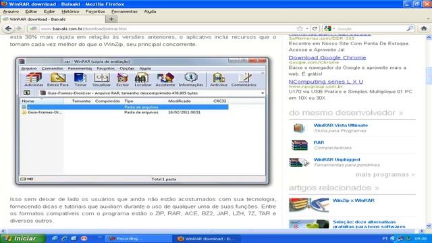Click the show desktop quick launch icon
The width and height of the screenshot is (432, 243).
[74, 238]
